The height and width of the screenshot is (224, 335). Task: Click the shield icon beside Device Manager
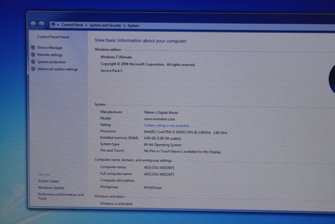[33, 47]
